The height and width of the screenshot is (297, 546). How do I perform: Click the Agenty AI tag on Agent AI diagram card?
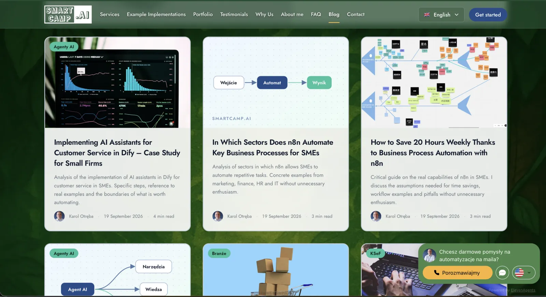click(x=64, y=253)
